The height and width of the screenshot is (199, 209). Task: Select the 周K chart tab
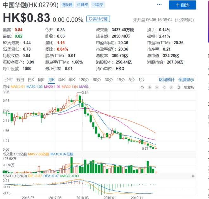(x=41, y=80)
